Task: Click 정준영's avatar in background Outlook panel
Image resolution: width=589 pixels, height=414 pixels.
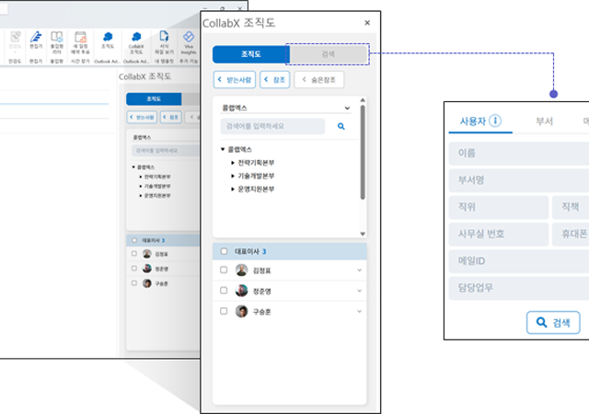Action: tap(147, 269)
